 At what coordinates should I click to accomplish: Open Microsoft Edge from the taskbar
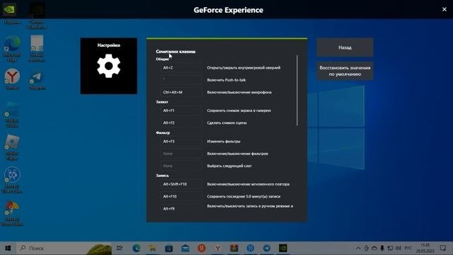[x=136, y=248]
